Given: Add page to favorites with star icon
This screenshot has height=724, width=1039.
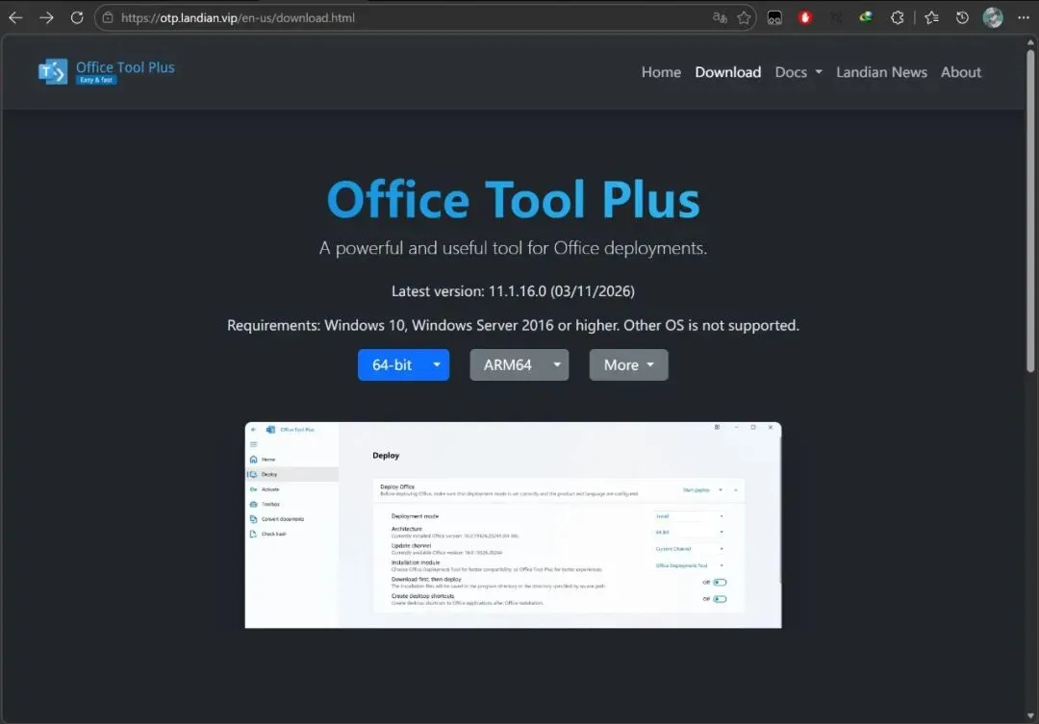Looking at the screenshot, I should pyautogui.click(x=744, y=18).
